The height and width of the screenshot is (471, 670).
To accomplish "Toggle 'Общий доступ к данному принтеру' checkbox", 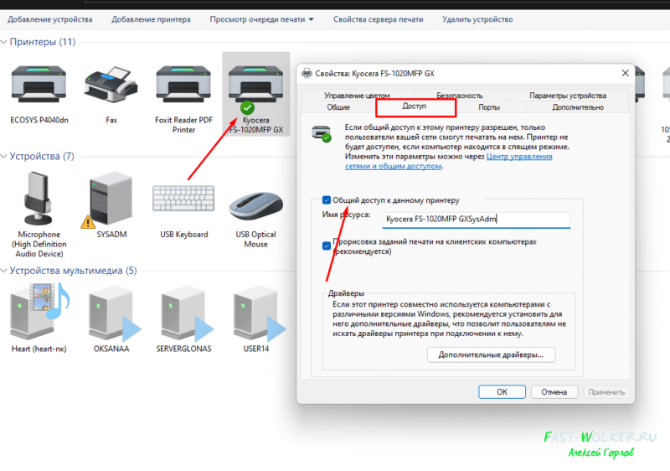I will (327, 200).
